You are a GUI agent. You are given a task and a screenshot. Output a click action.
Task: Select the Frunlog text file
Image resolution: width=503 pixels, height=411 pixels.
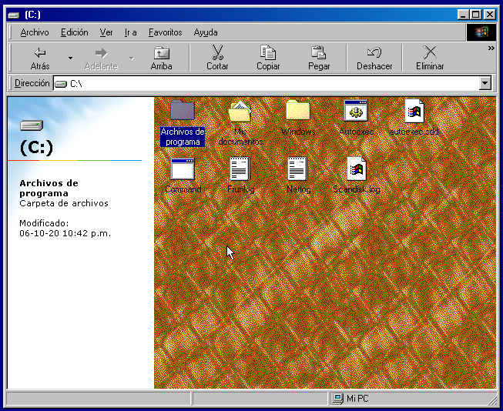click(240, 175)
